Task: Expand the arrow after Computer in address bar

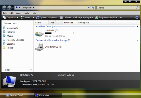Action: point(33,7)
